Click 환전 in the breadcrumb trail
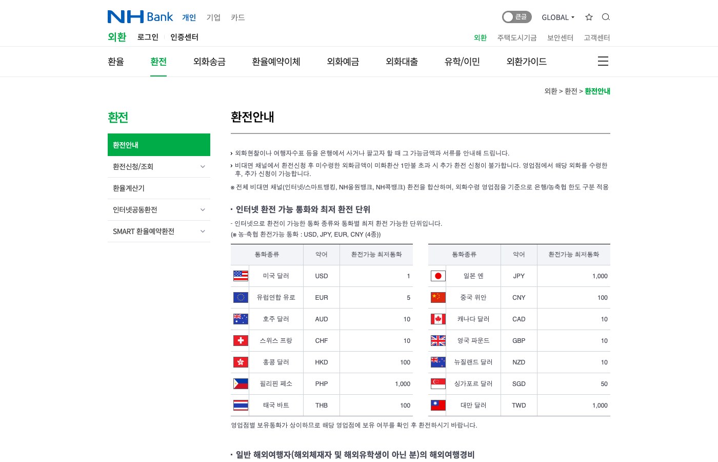Image resolution: width=718 pixels, height=462 pixels. 571,91
